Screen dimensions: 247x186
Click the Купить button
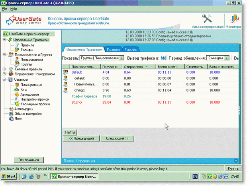tap(233, 169)
